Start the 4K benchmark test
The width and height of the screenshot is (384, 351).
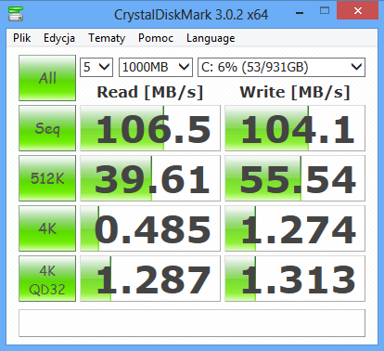click(x=47, y=228)
